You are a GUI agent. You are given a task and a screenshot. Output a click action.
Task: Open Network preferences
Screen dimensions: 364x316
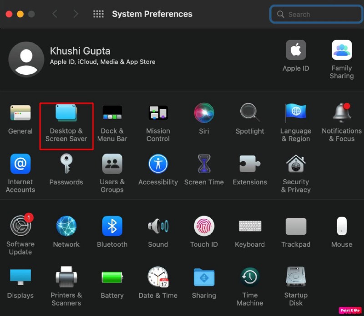(66, 226)
